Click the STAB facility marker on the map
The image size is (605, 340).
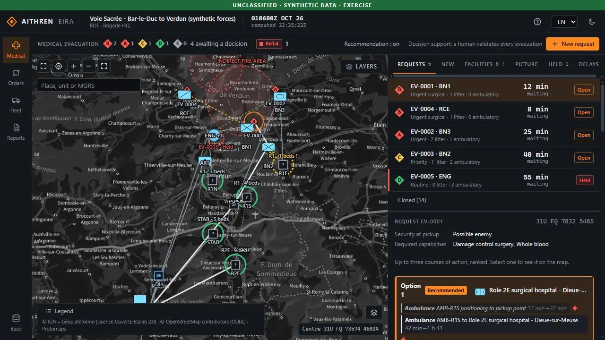(x=213, y=234)
